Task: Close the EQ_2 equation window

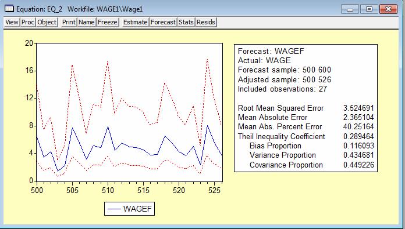Action: 388,9
